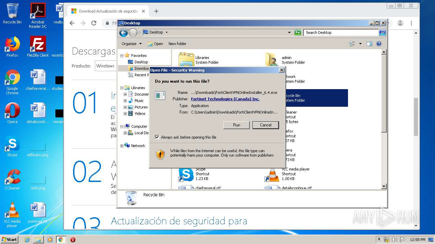Open Fortinet Technologies publisher link
The width and height of the screenshot is (435, 244).
[x=225, y=99]
